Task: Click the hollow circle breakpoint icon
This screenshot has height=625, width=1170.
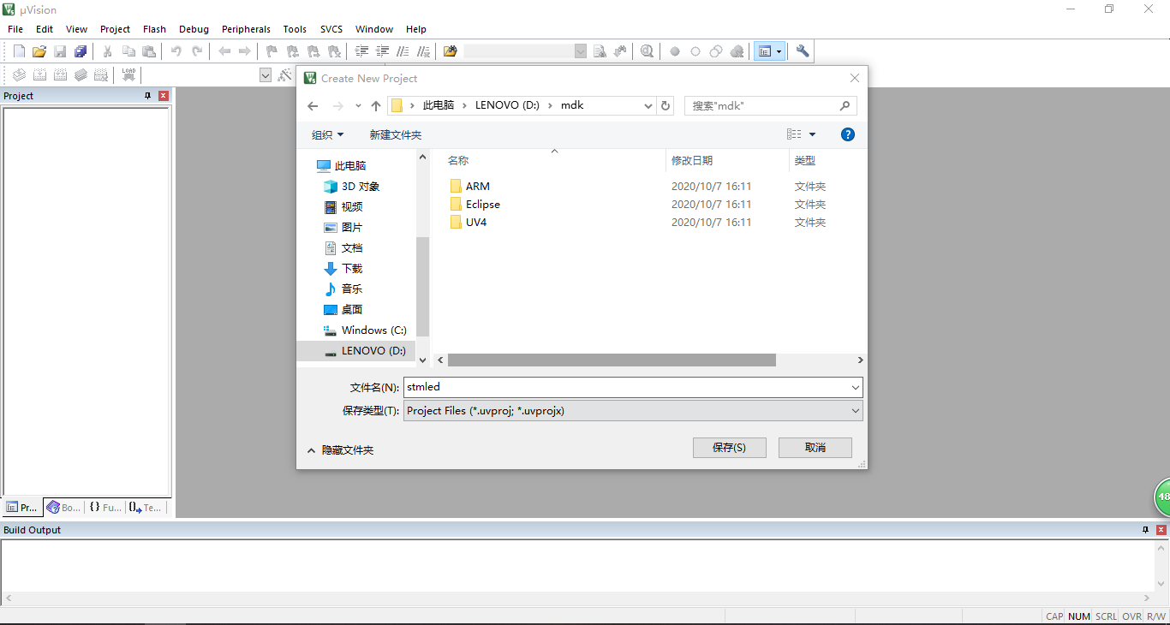Action: pos(695,51)
